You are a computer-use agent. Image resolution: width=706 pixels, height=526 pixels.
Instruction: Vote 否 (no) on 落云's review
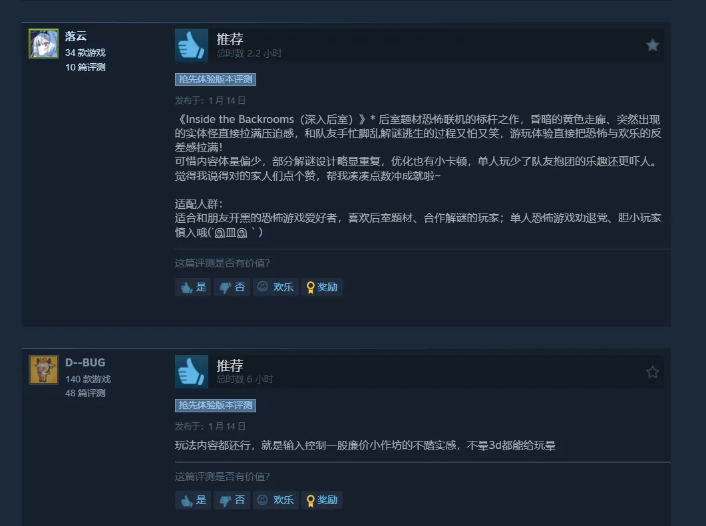point(232,287)
